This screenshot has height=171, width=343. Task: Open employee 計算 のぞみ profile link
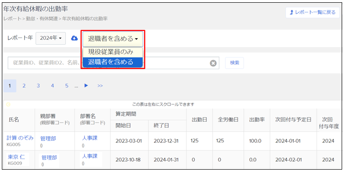pyautogui.click(x=20, y=138)
